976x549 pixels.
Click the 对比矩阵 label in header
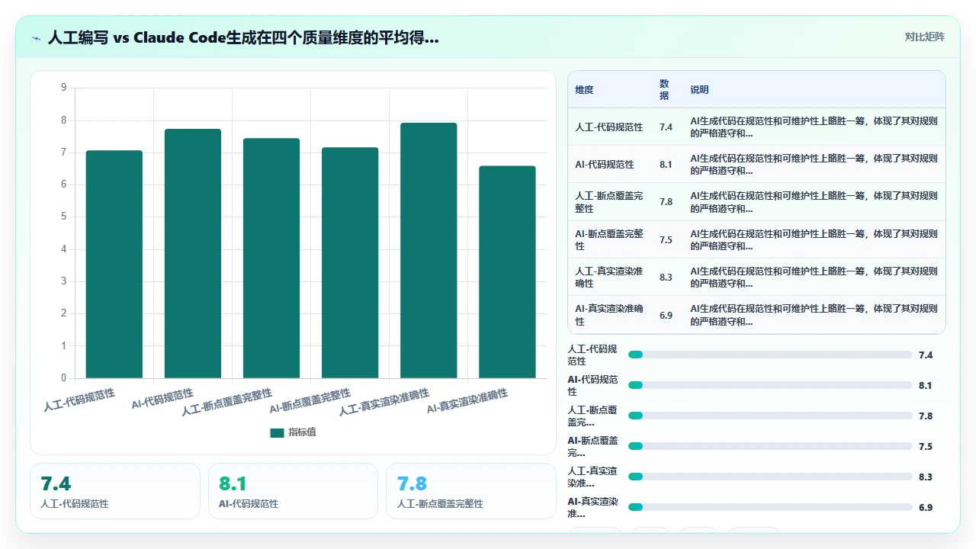click(x=924, y=37)
